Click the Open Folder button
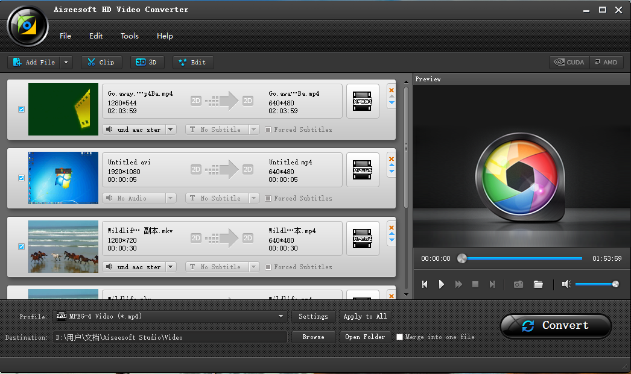631x374 pixels. pyautogui.click(x=365, y=337)
